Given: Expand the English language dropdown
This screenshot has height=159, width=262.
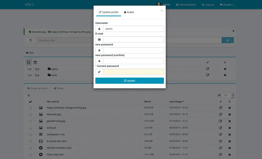Looking at the screenshot, I should click(x=227, y=5).
